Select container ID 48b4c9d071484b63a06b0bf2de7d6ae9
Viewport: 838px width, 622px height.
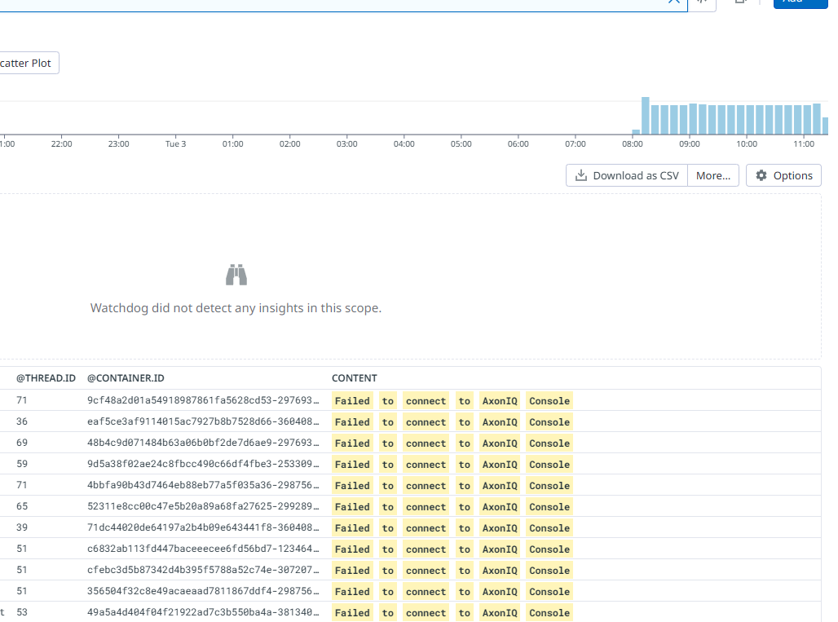click(203, 443)
